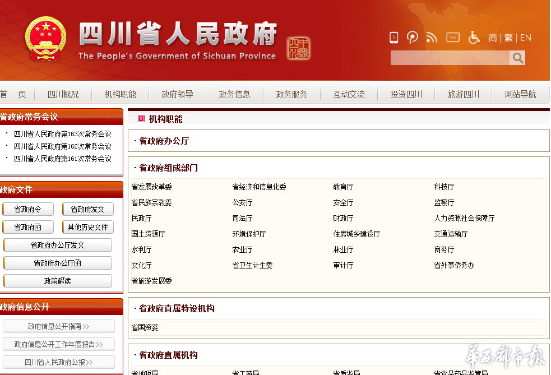This screenshot has width=551, height=375.
Task: Open 人力资源社会保障厅 link
Action: 464,218
